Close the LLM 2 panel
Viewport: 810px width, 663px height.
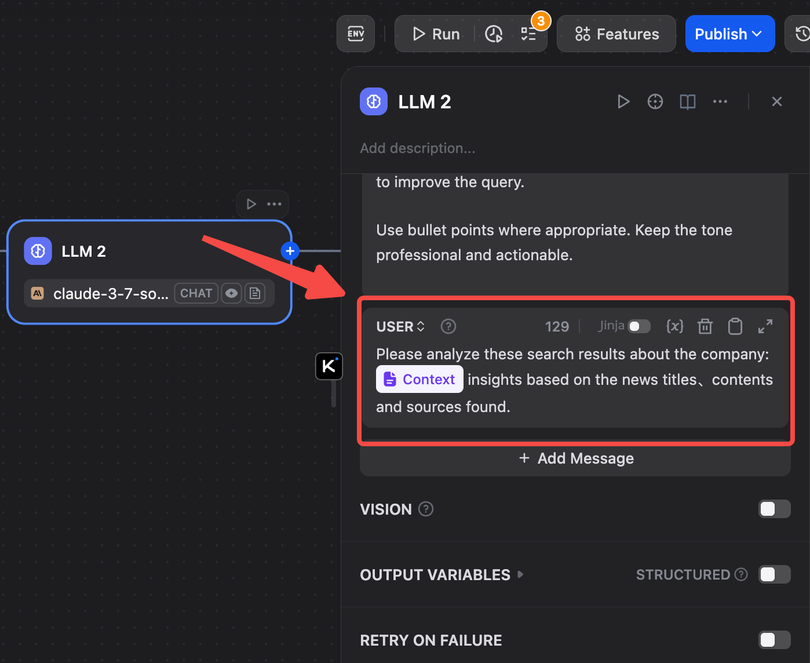pos(777,102)
